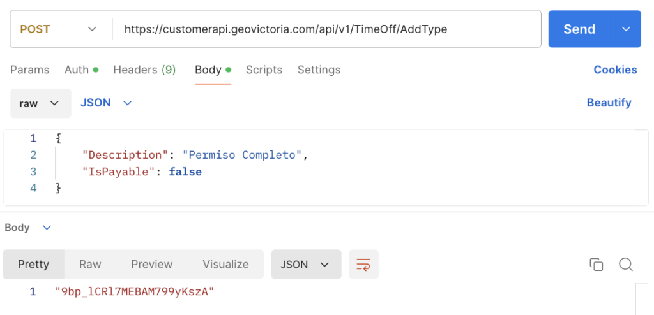Click Beautify to format the JSON
Image resolution: width=654 pixels, height=315 pixels.
pyautogui.click(x=609, y=103)
